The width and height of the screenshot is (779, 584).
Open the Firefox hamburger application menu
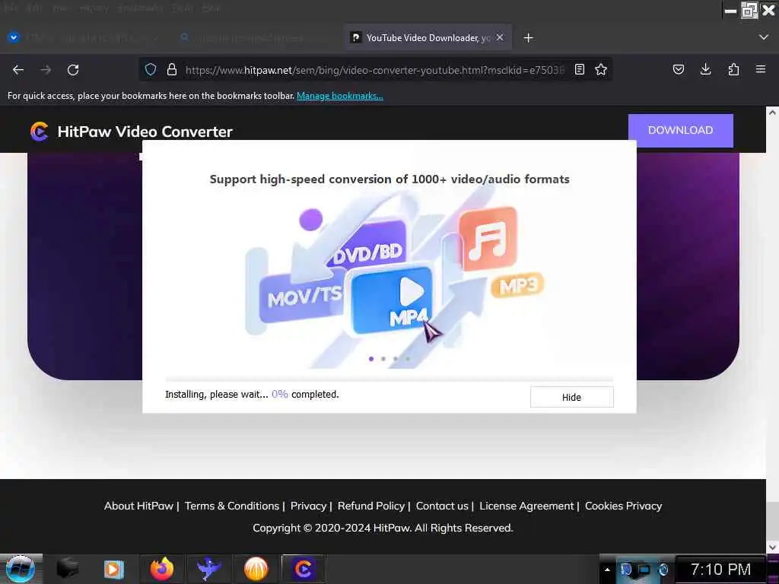coord(761,69)
